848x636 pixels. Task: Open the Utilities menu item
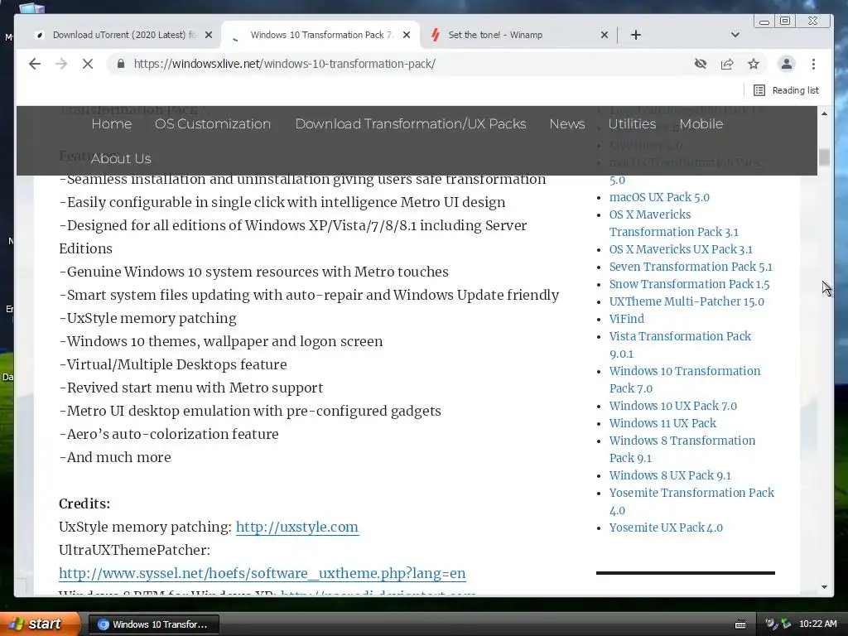point(632,124)
